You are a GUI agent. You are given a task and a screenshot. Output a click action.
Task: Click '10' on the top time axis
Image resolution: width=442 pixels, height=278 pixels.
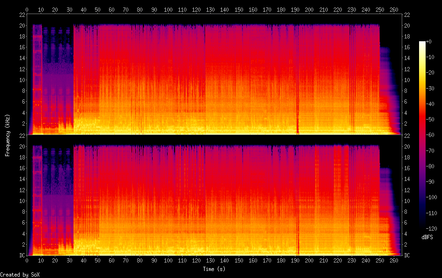(41, 9)
